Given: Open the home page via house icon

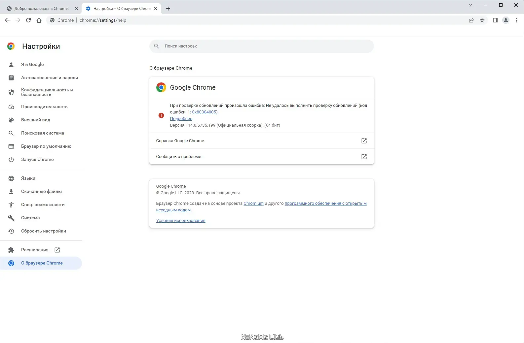Looking at the screenshot, I should tap(39, 20).
